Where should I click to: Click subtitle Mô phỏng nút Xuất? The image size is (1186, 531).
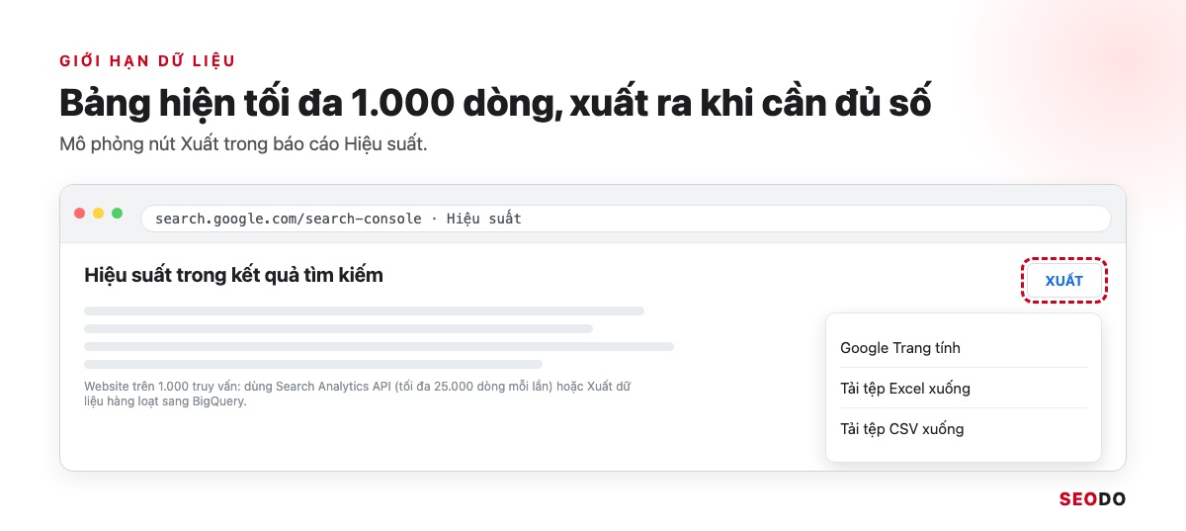243,144
